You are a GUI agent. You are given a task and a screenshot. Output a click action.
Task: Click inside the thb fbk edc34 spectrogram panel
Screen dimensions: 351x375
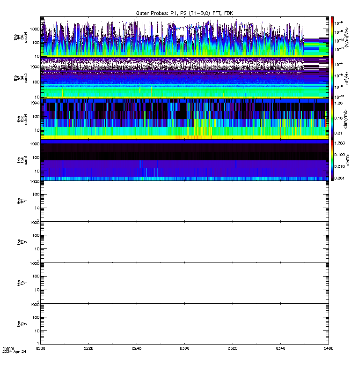[184, 119]
